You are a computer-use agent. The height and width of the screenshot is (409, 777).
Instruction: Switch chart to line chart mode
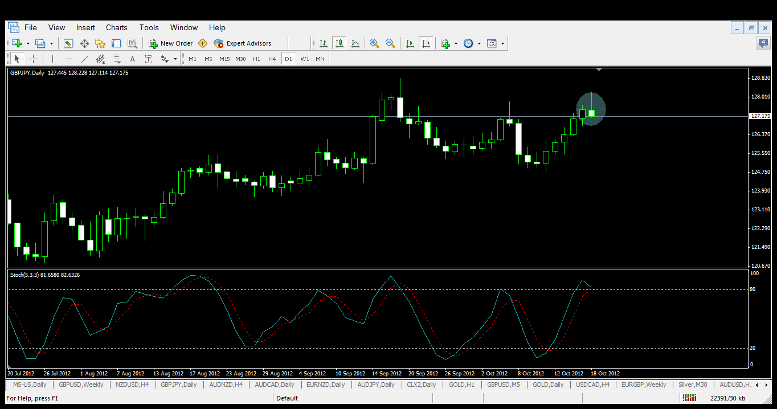click(x=355, y=43)
